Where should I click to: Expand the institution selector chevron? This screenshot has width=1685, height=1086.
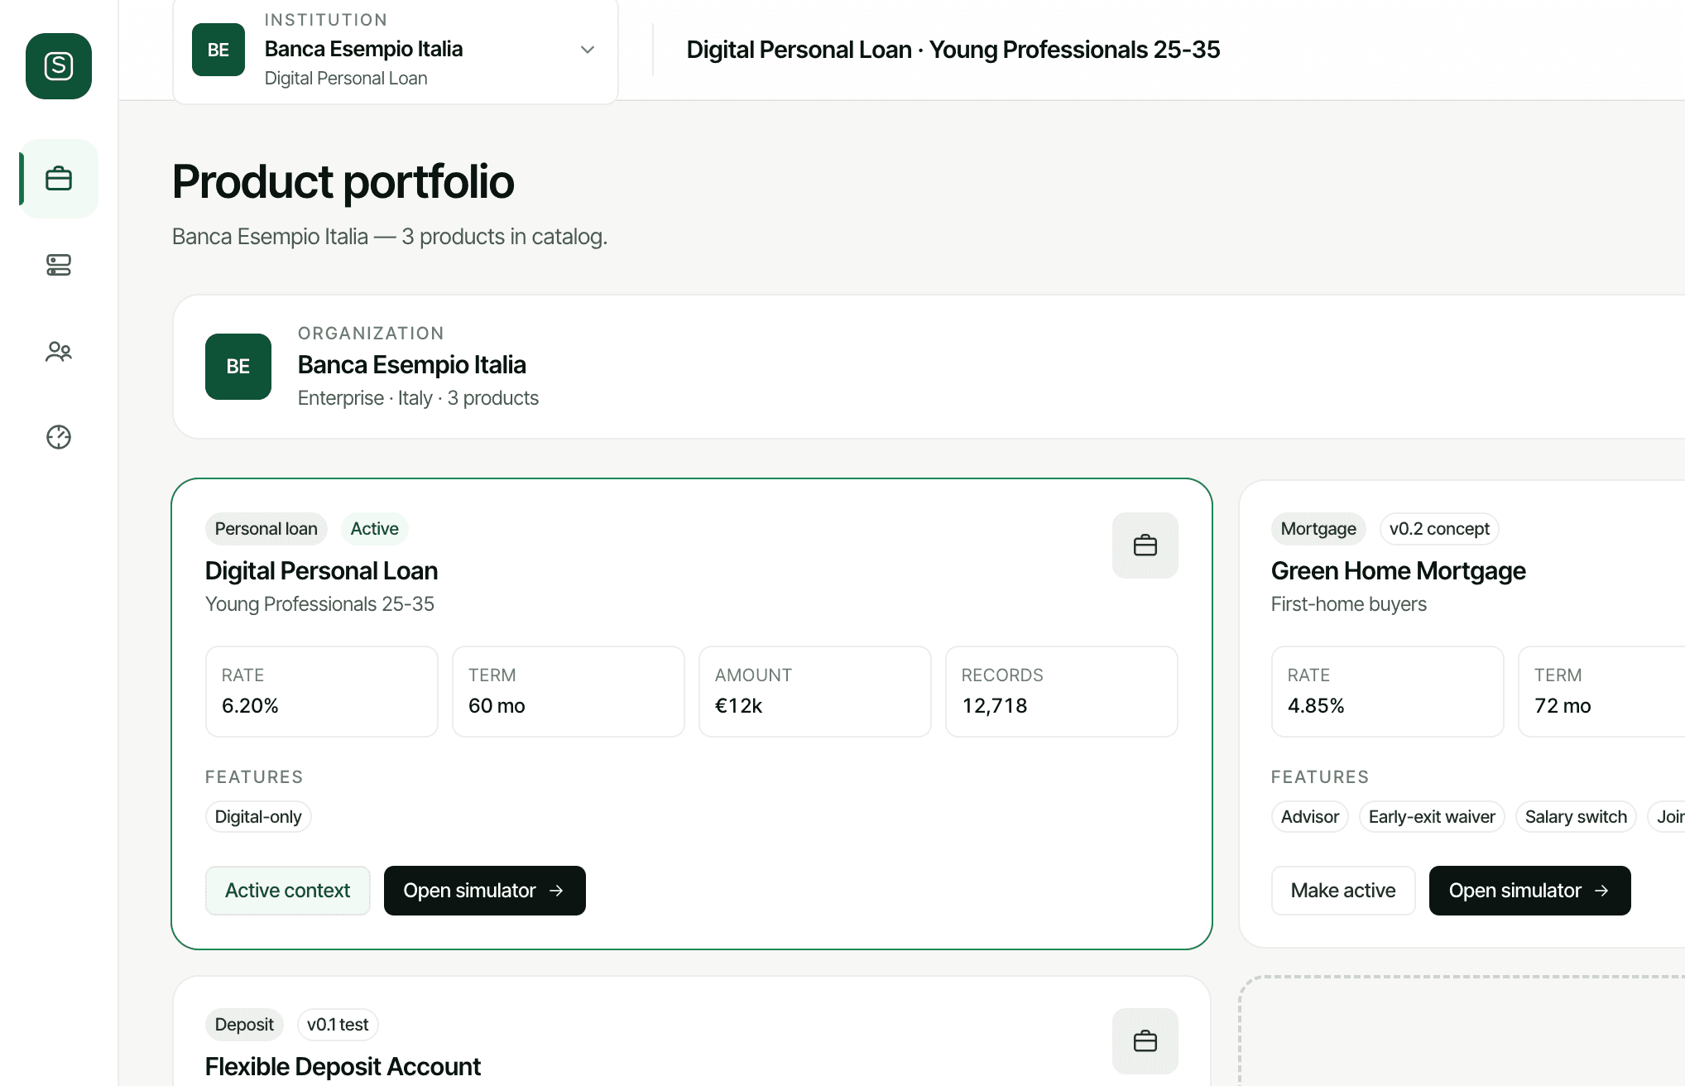pos(588,50)
